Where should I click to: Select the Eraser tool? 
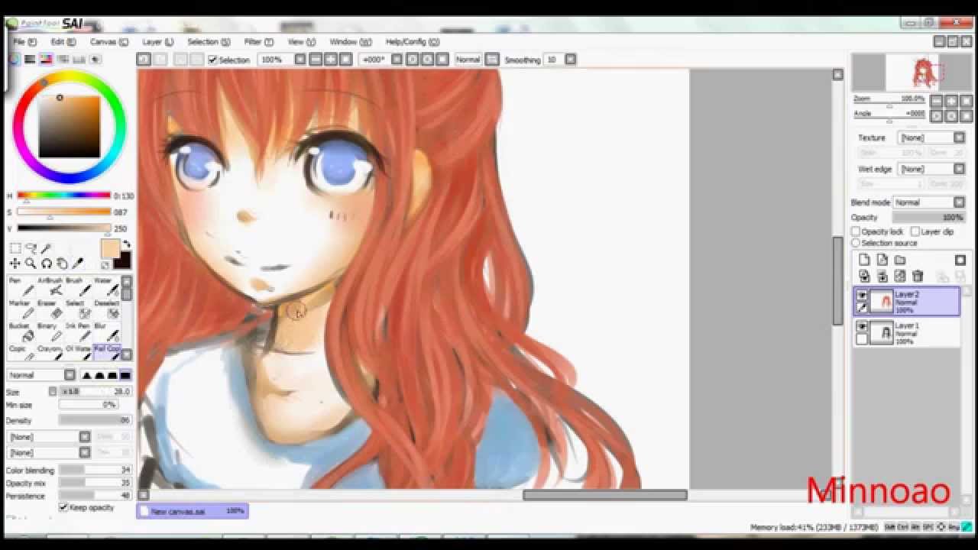[50, 309]
